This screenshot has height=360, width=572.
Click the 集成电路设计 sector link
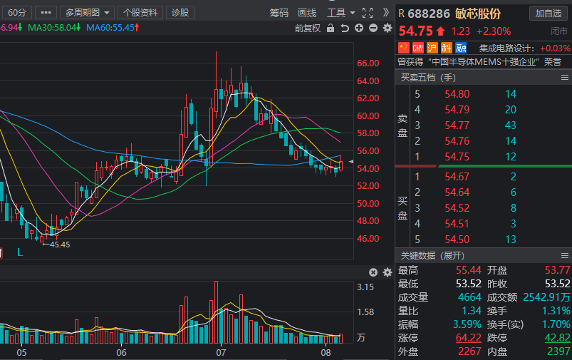(x=506, y=48)
